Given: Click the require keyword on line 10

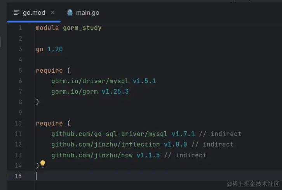Looking at the screenshot, I should coord(49,124).
